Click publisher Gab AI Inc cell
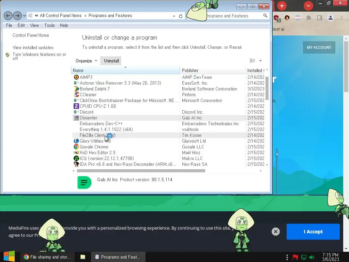Viewport: 349px width, 262px height. pos(192,118)
